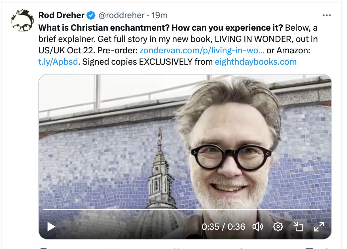
Task: Follow the t.ly/Apbsd Amazon link
Action: [x=58, y=62]
